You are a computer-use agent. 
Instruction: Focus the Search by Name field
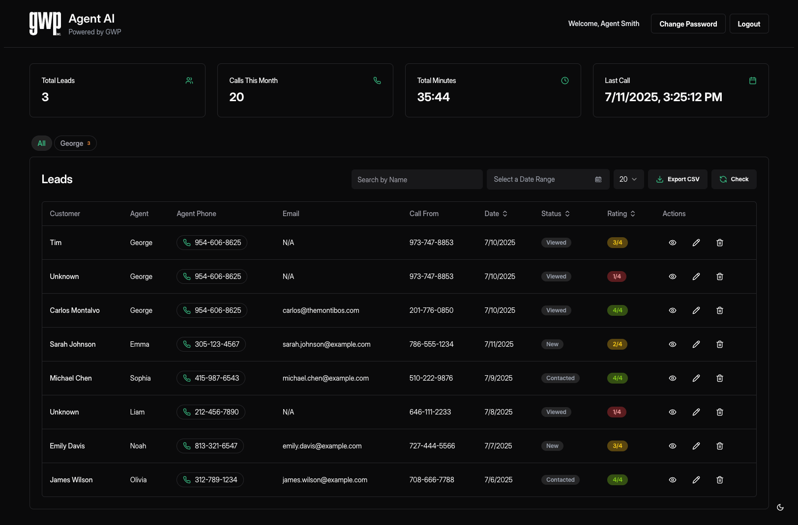click(x=416, y=179)
